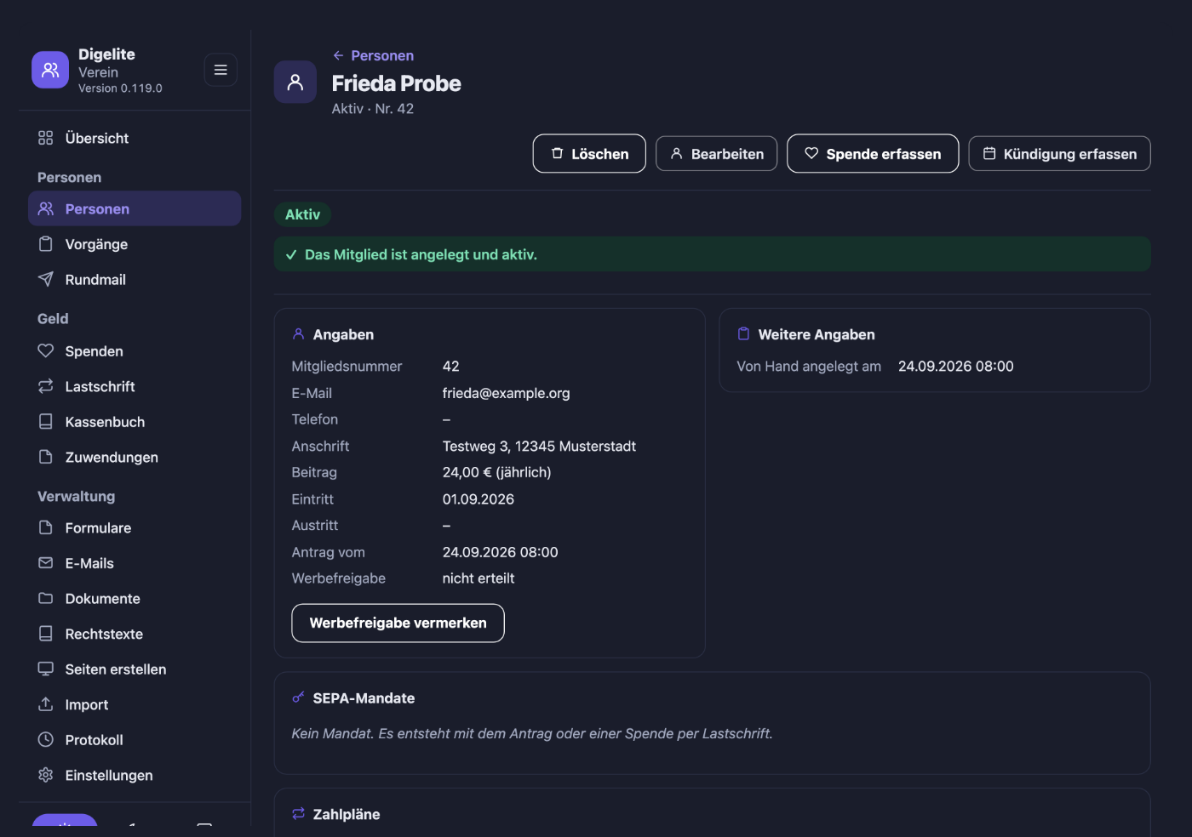Click Kündigung erfassen button
The height and width of the screenshot is (837, 1192).
[1059, 153]
